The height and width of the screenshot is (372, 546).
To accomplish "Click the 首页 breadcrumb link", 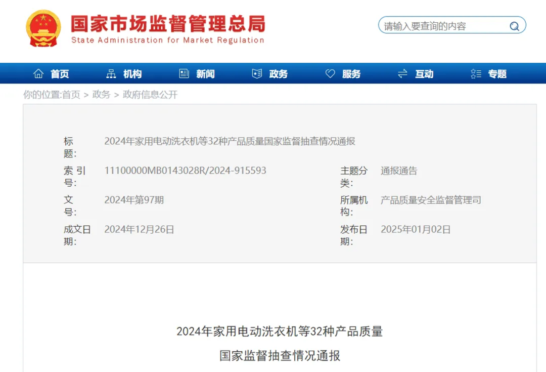I will tap(71, 95).
